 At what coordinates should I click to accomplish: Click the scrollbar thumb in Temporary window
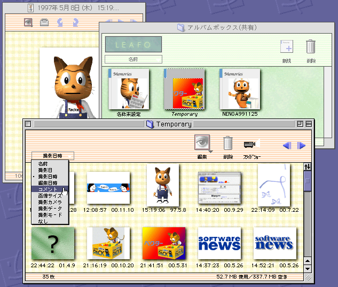click(x=308, y=181)
